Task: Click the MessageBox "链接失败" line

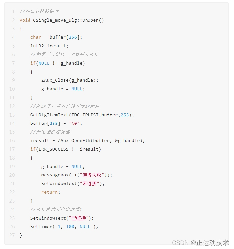Action: [x=77, y=175]
